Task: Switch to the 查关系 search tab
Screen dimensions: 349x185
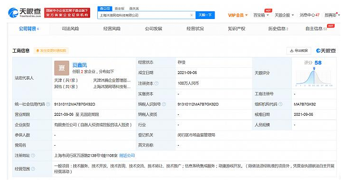Action: pos(134,9)
